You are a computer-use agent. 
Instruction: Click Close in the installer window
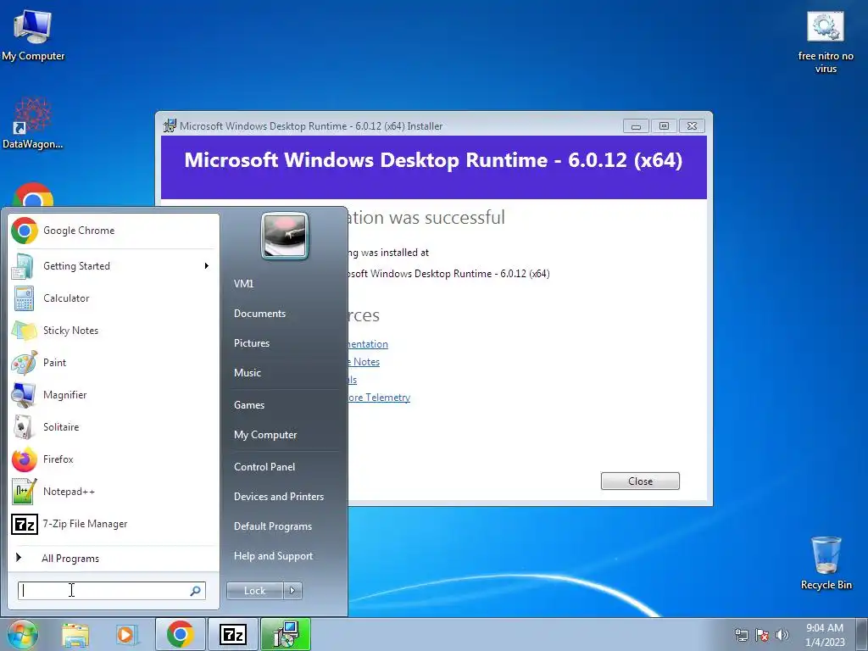640,481
